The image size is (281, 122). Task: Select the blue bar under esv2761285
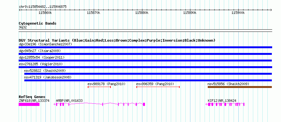145,67
